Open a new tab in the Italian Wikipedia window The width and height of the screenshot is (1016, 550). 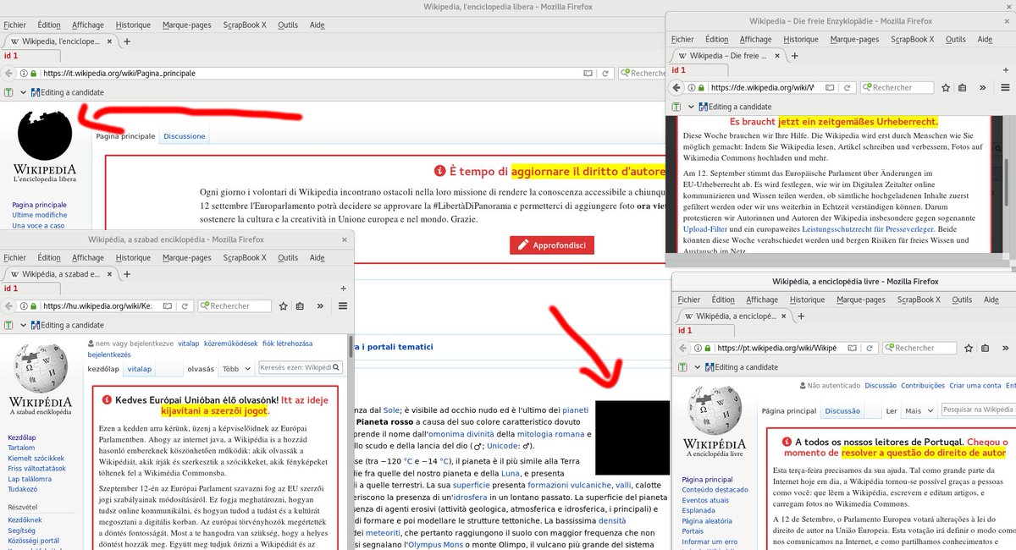click(x=127, y=41)
